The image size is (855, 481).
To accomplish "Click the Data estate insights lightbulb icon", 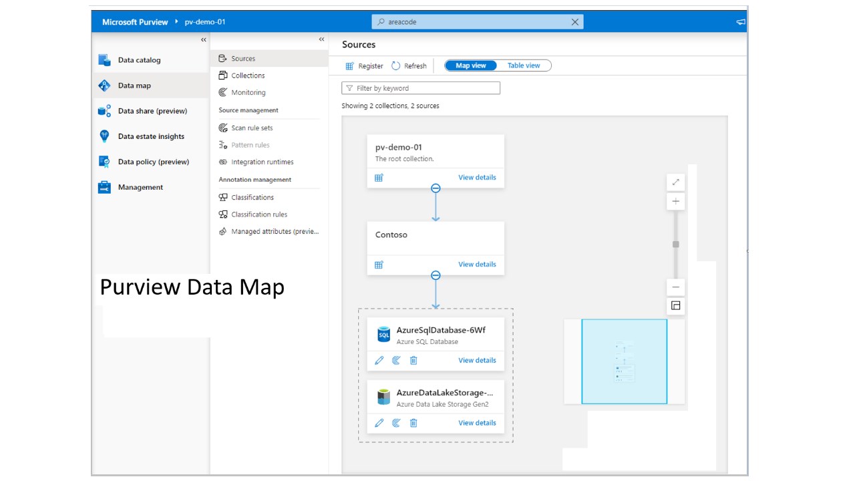I will (104, 136).
